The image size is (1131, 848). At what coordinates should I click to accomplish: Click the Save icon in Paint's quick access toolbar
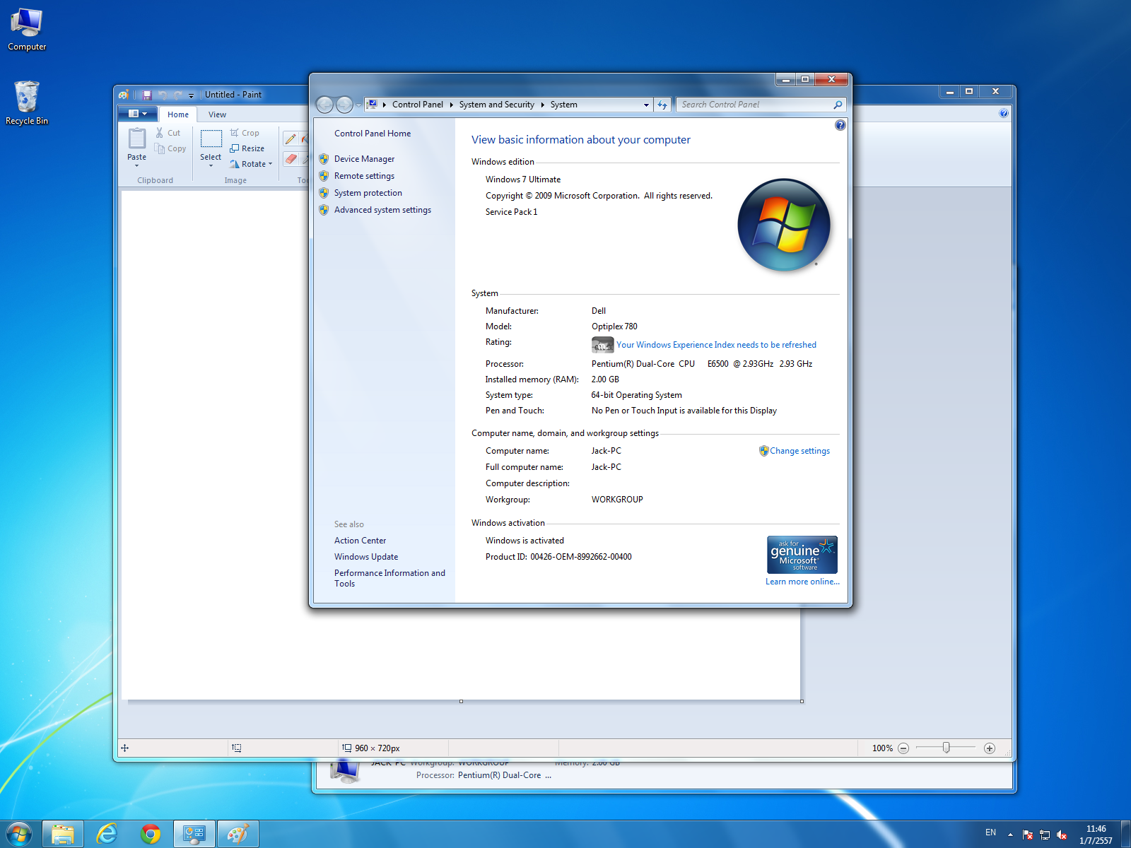coord(147,95)
